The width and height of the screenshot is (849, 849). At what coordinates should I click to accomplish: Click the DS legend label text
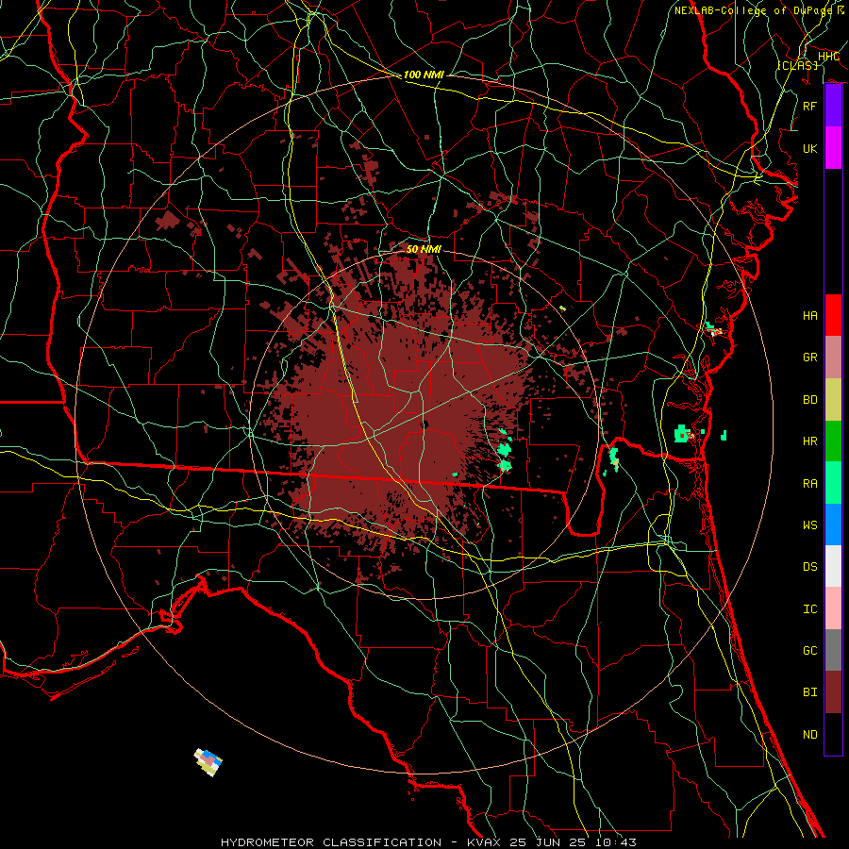pos(809,566)
